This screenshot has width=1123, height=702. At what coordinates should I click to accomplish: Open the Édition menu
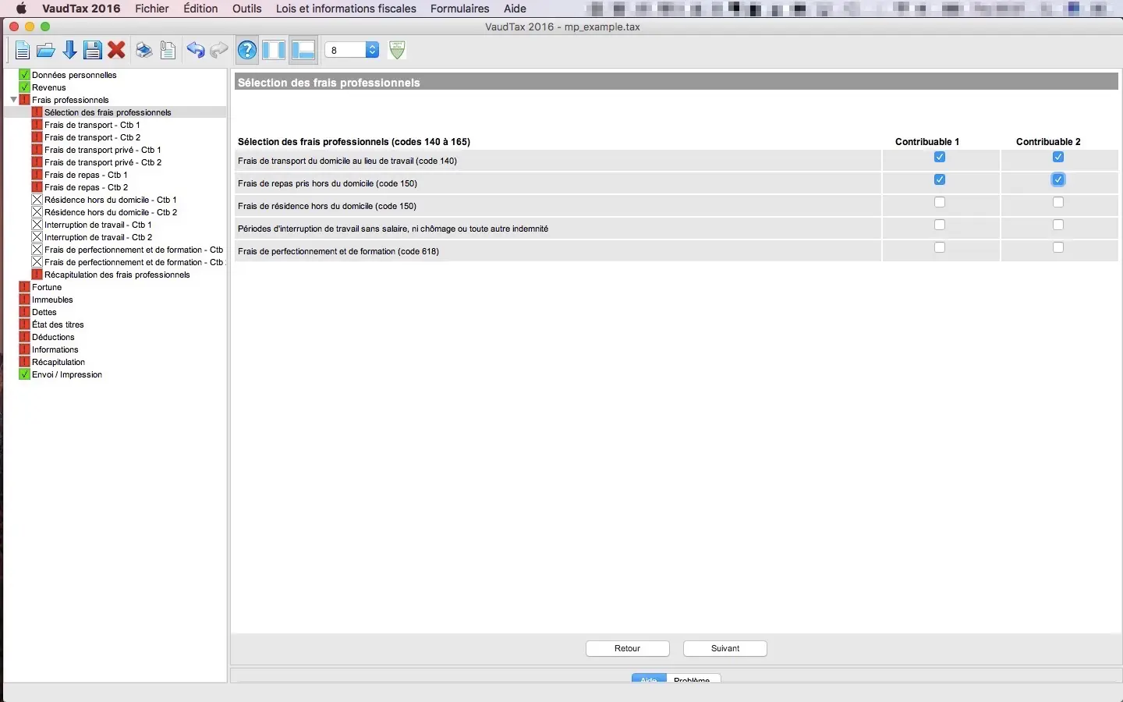(x=200, y=9)
